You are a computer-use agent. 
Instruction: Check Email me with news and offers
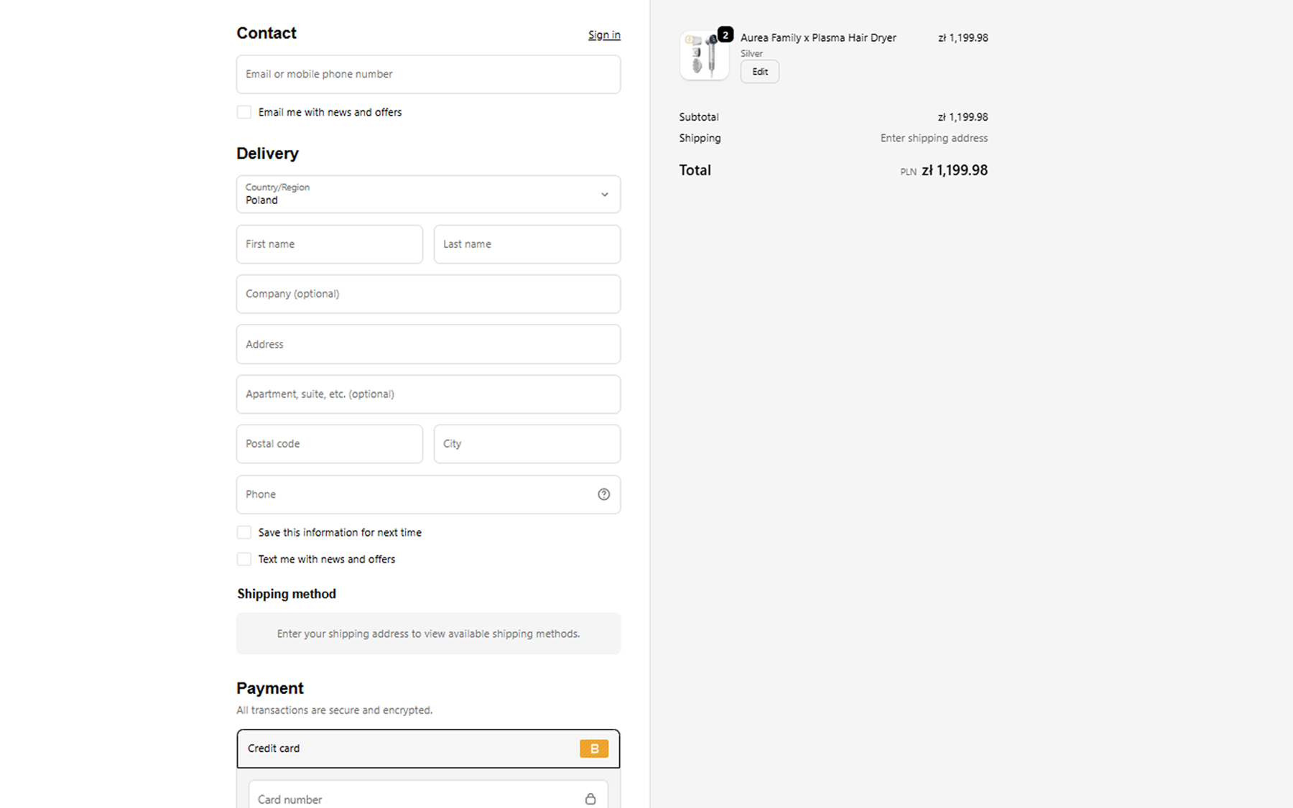pos(244,112)
